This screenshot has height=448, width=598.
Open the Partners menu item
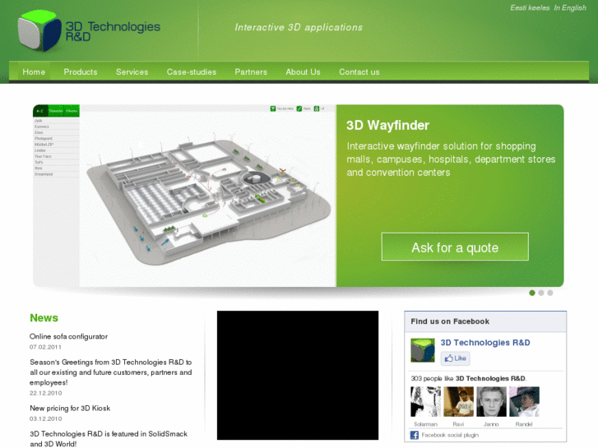point(251,72)
